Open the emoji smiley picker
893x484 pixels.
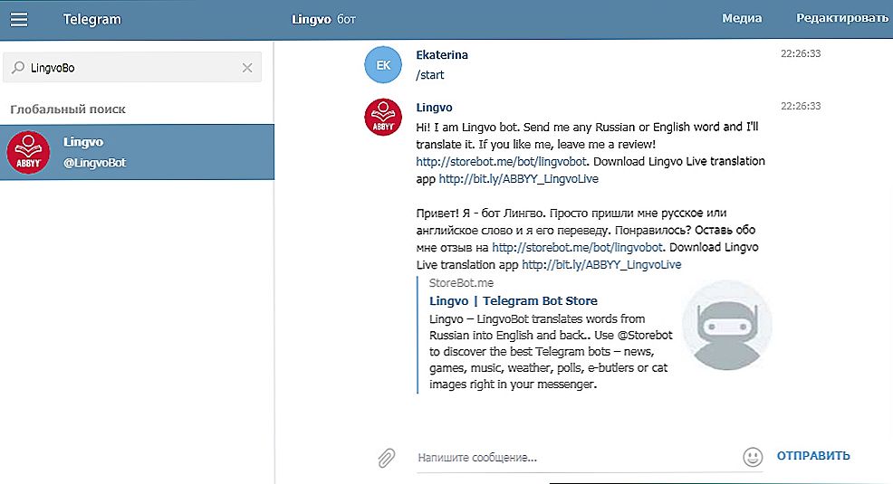coord(753,457)
